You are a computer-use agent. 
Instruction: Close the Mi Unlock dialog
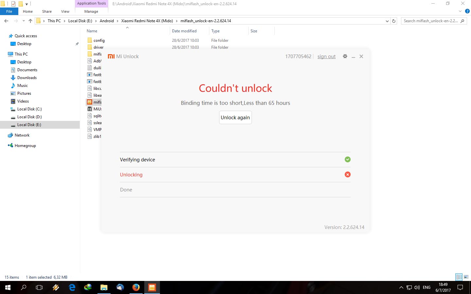point(361,56)
